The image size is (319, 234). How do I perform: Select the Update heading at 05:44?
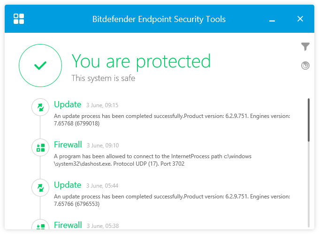(68, 185)
